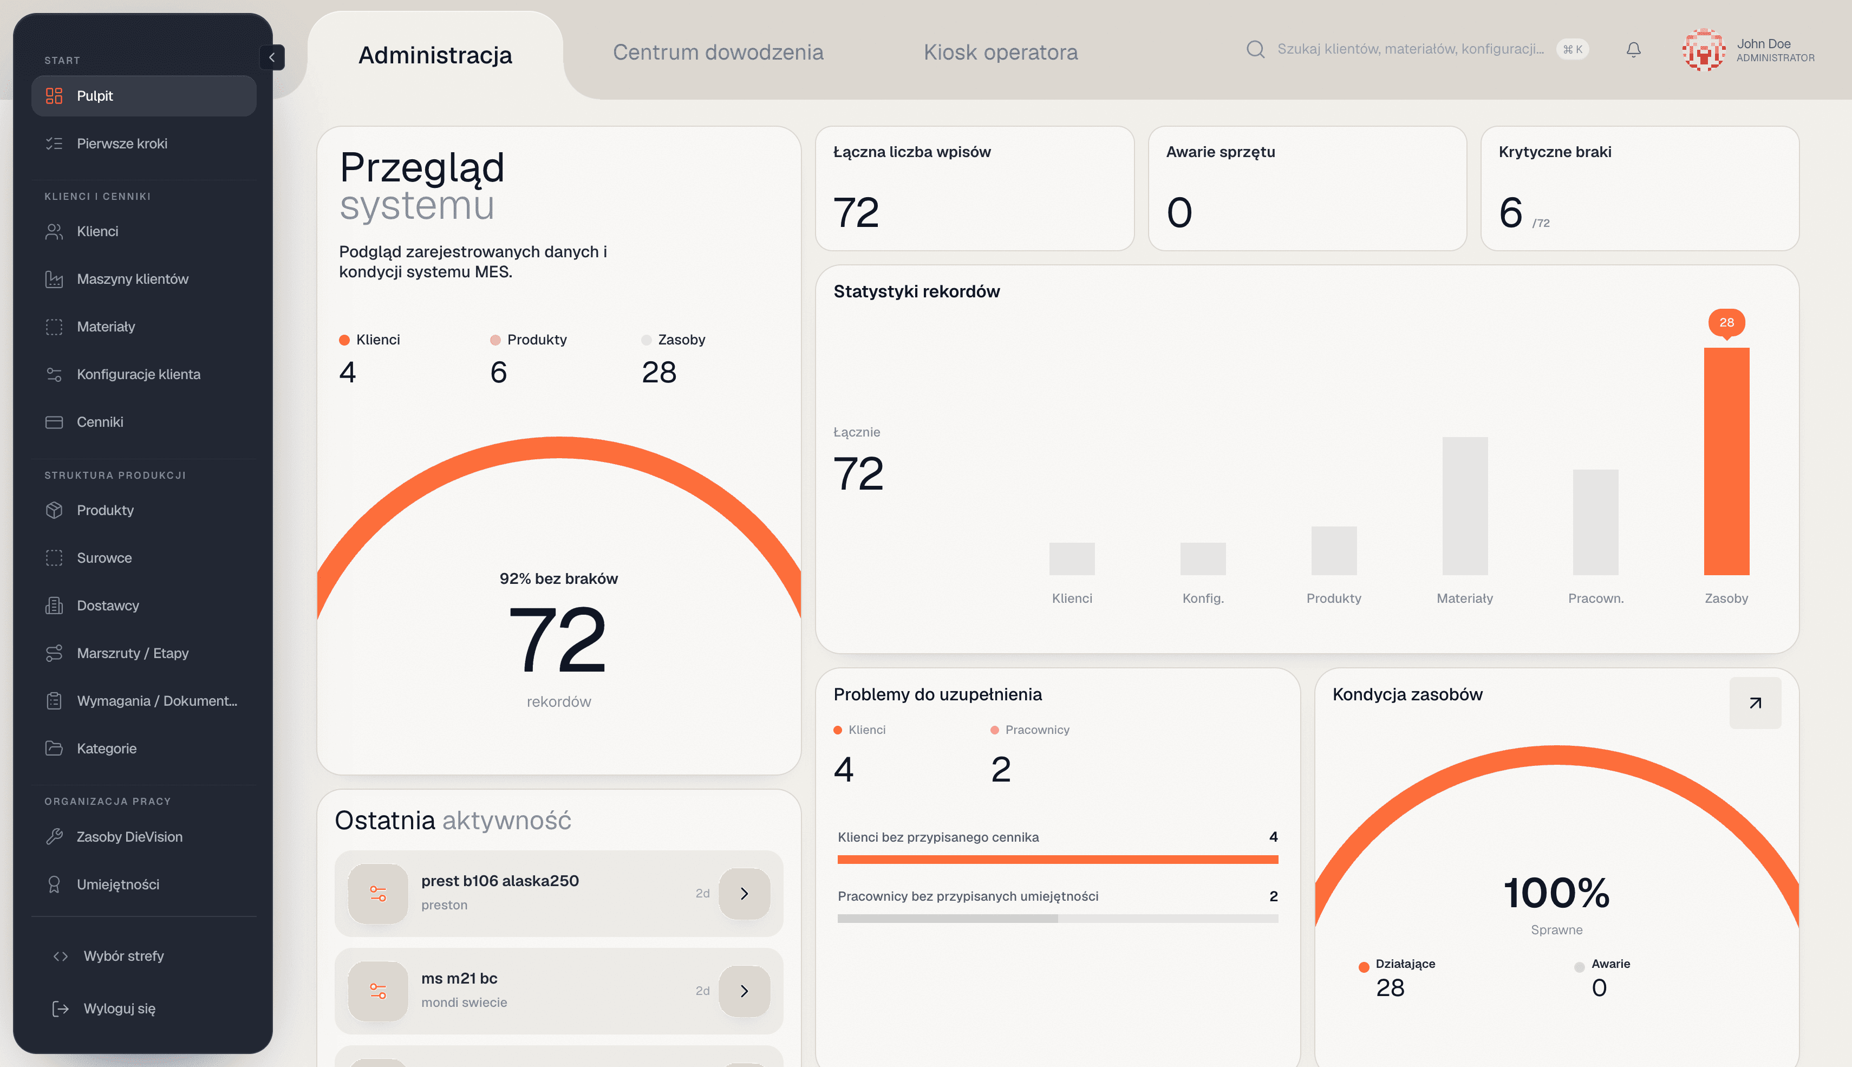The width and height of the screenshot is (1852, 1067).
Task: Click the 'Ostatnia aktywność' heading
Action: (453, 821)
